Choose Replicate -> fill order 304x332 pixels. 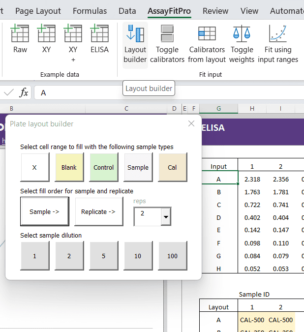[99, 211]
